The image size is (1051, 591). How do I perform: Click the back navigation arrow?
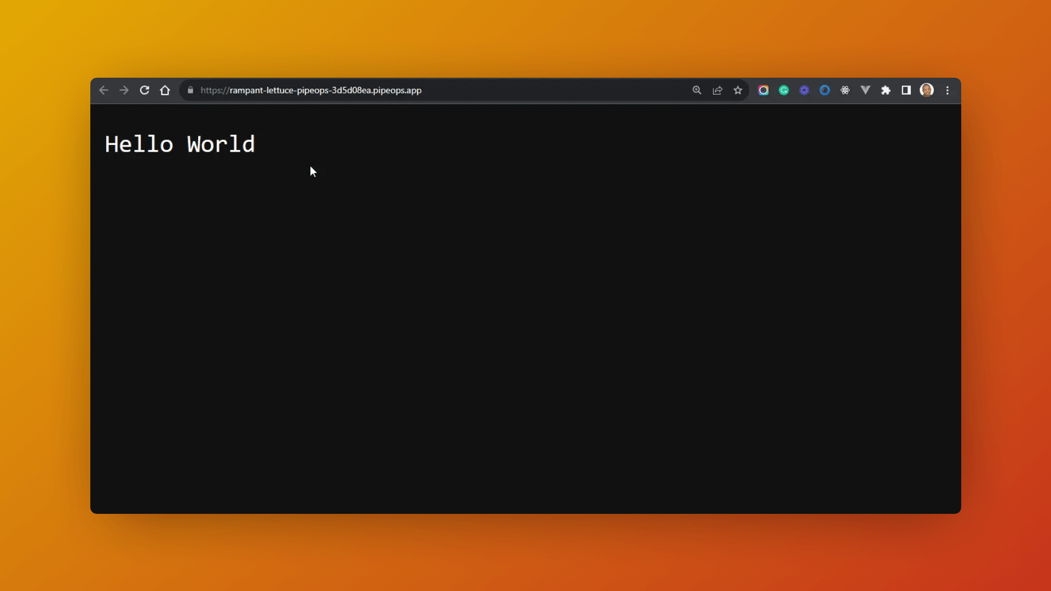pos(104,90)
